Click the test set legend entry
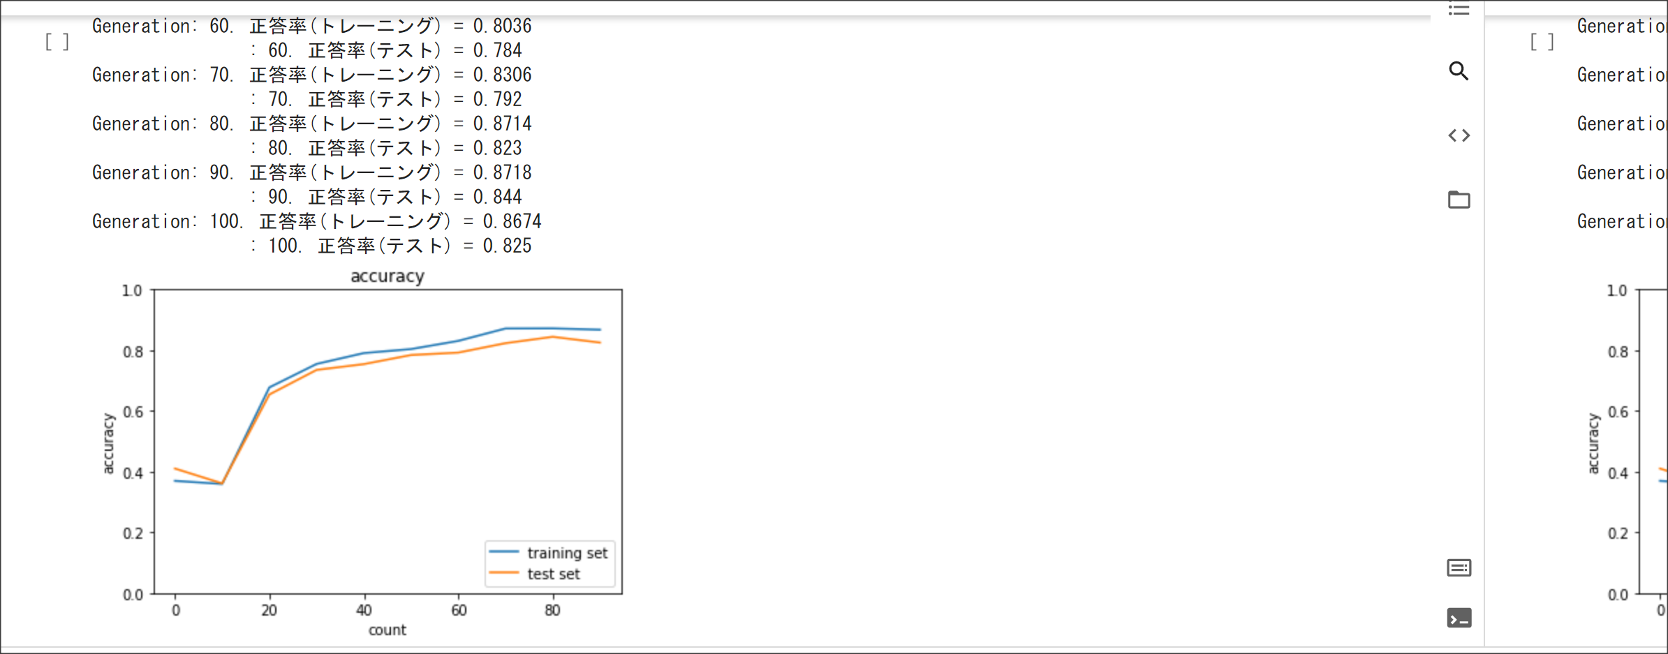This screenshot has width=1668, height=654. [x=535, y=574]
